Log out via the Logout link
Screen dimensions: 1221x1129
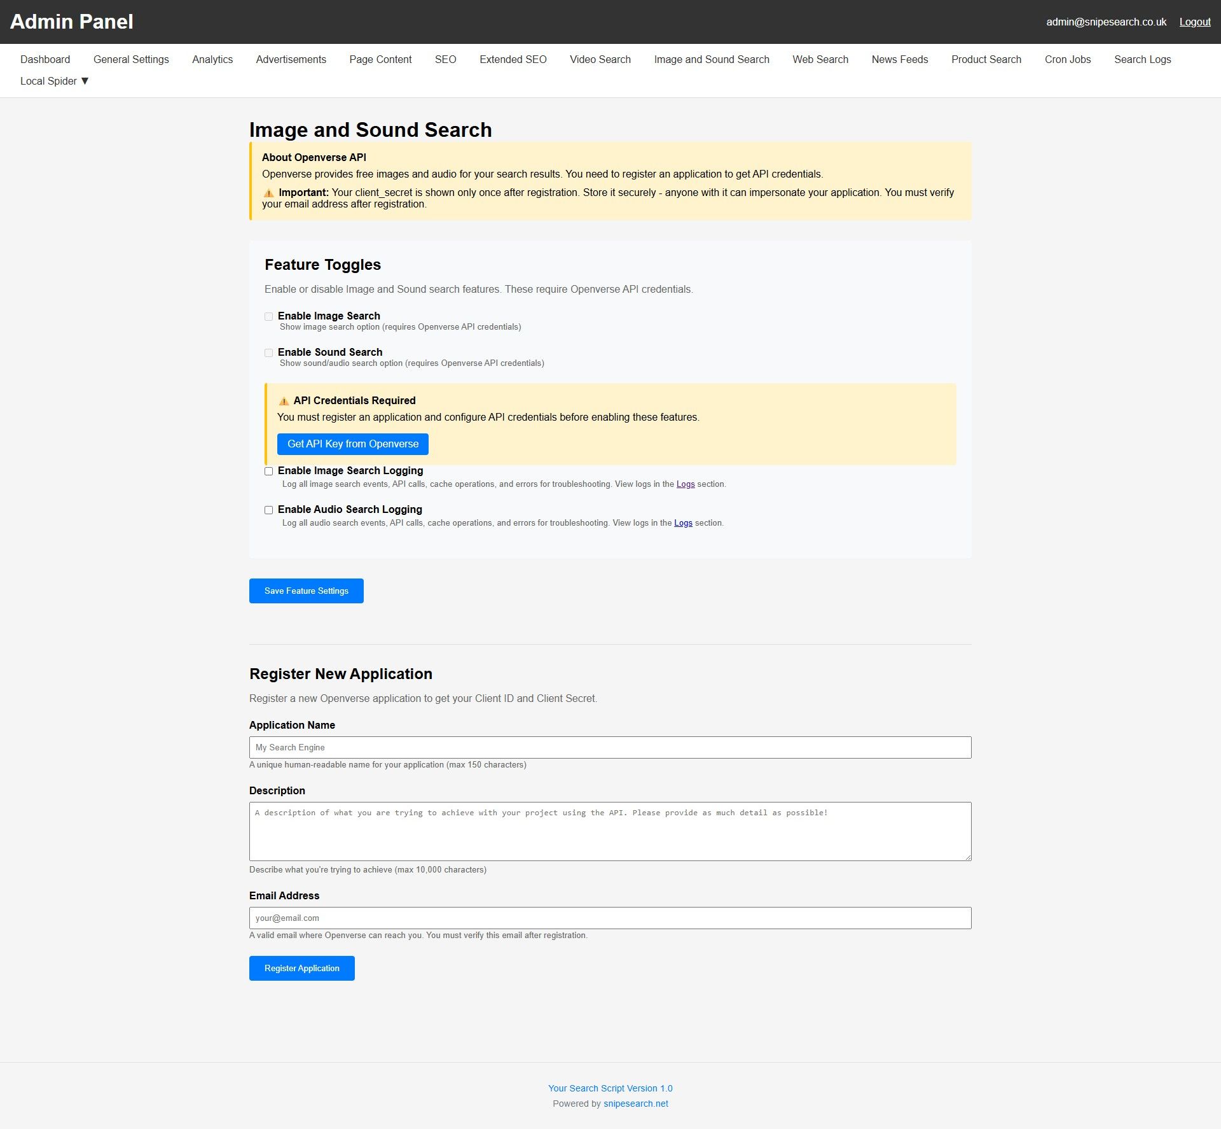click(1194, 22)
